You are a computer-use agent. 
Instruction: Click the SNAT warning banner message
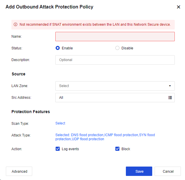pos(95,25)
